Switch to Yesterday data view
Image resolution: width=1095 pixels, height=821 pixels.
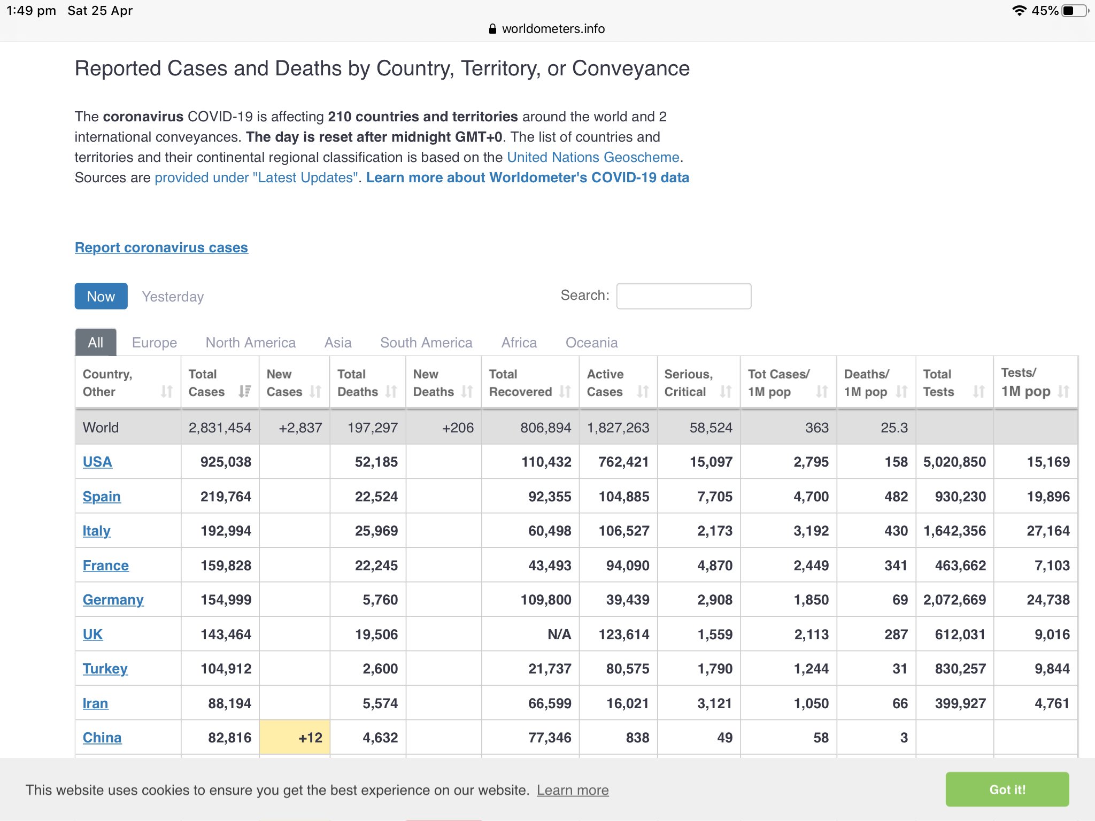coord(173,297)
